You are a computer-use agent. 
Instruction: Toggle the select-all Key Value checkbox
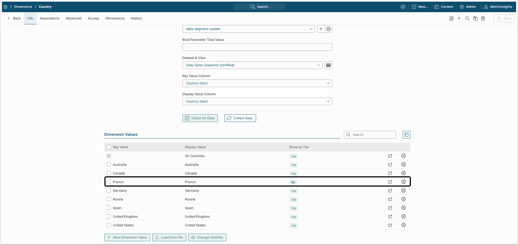pos(109,147)
